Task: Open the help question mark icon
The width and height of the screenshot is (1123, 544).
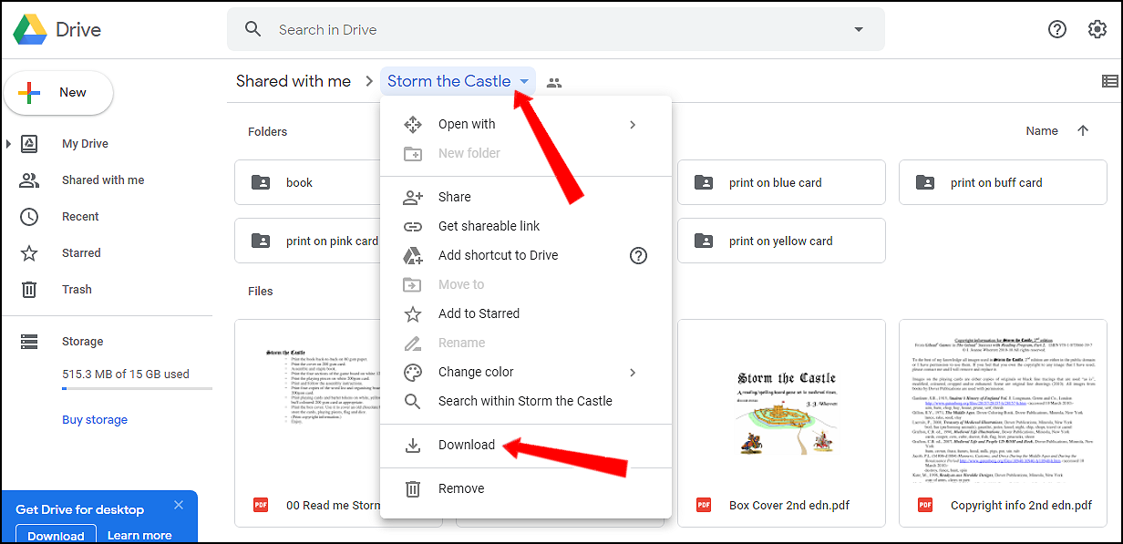Action: click(1057, 29)
